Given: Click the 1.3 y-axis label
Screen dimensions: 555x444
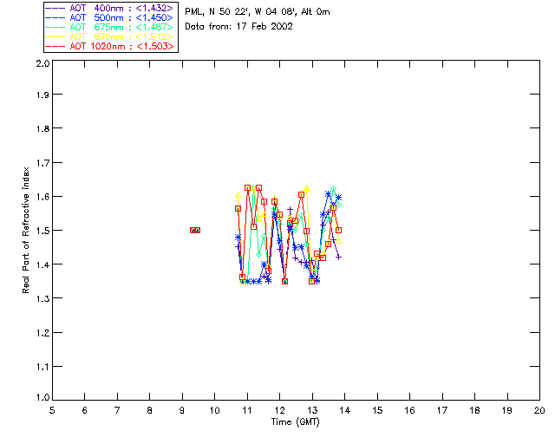Looking at the screenshot, I should (x=42, y=299).
